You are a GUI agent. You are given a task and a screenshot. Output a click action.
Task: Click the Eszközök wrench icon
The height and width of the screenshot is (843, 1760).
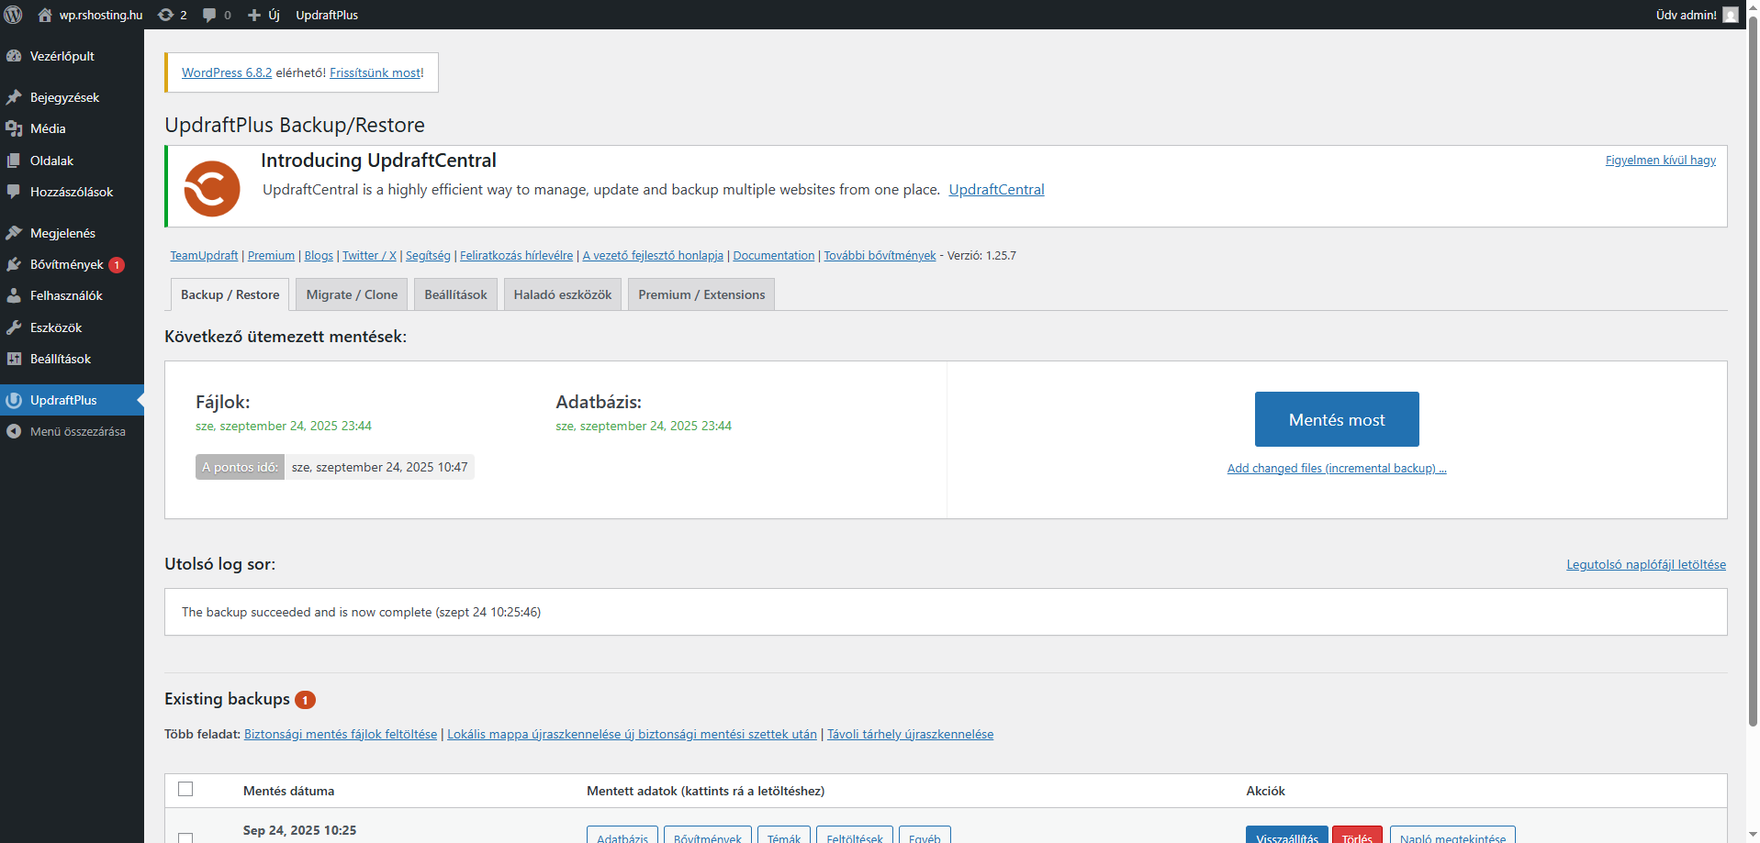pos(14,327)
